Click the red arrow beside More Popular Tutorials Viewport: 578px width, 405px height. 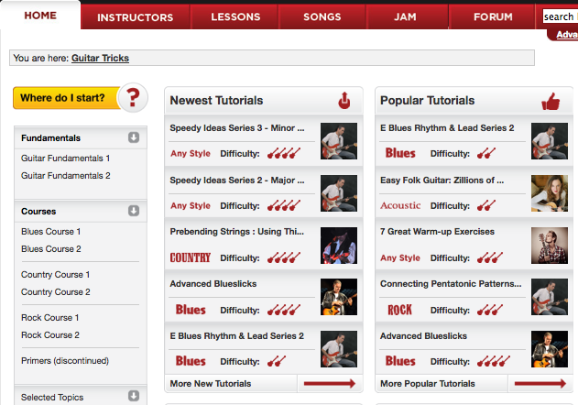(540, 384)
